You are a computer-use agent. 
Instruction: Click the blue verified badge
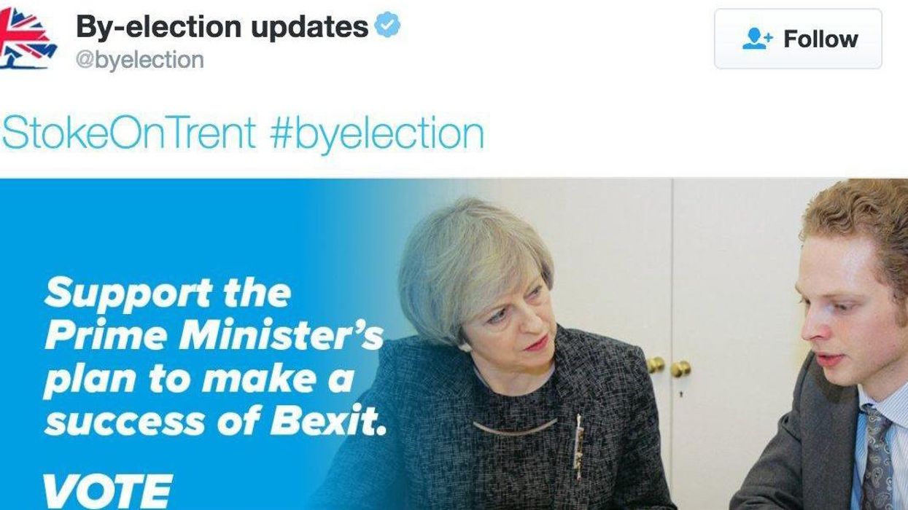tap(387, 27)
